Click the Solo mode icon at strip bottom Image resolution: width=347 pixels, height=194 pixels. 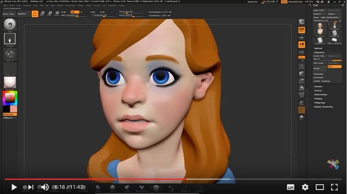pos(301,117)
